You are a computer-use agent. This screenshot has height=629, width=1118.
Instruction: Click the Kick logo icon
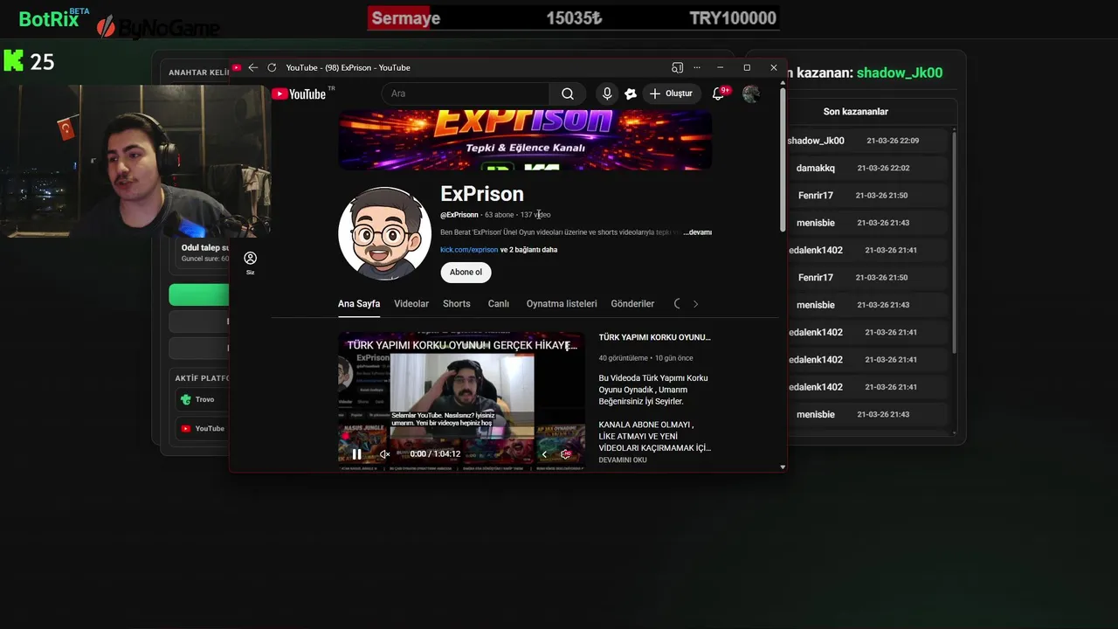(13, 60)
